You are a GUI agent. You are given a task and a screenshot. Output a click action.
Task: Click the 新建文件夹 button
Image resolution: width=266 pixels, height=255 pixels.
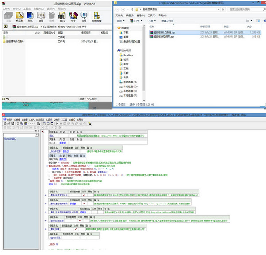click(167, 20)
